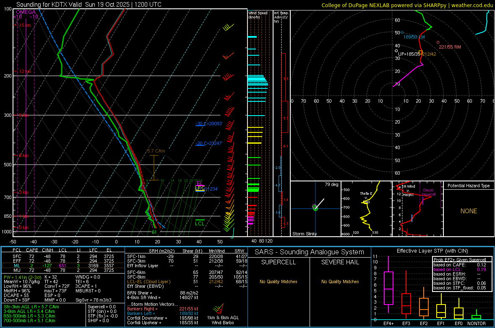Click the SHIP = 0.0 value
The image size is (495, 328).
tap(98, 320)
